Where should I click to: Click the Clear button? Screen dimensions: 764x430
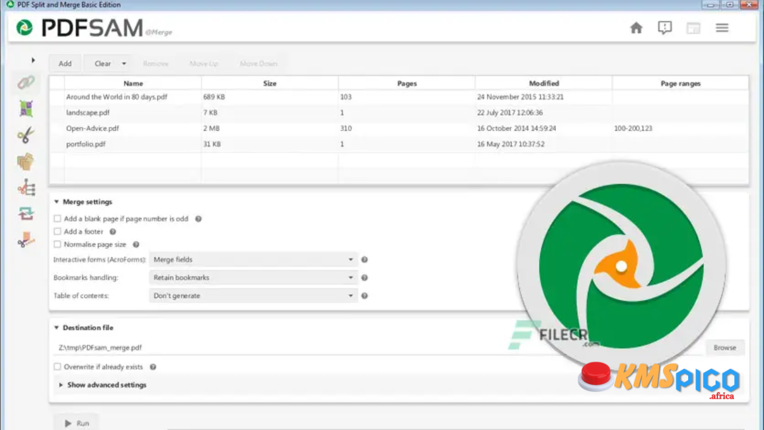(103, 63)
